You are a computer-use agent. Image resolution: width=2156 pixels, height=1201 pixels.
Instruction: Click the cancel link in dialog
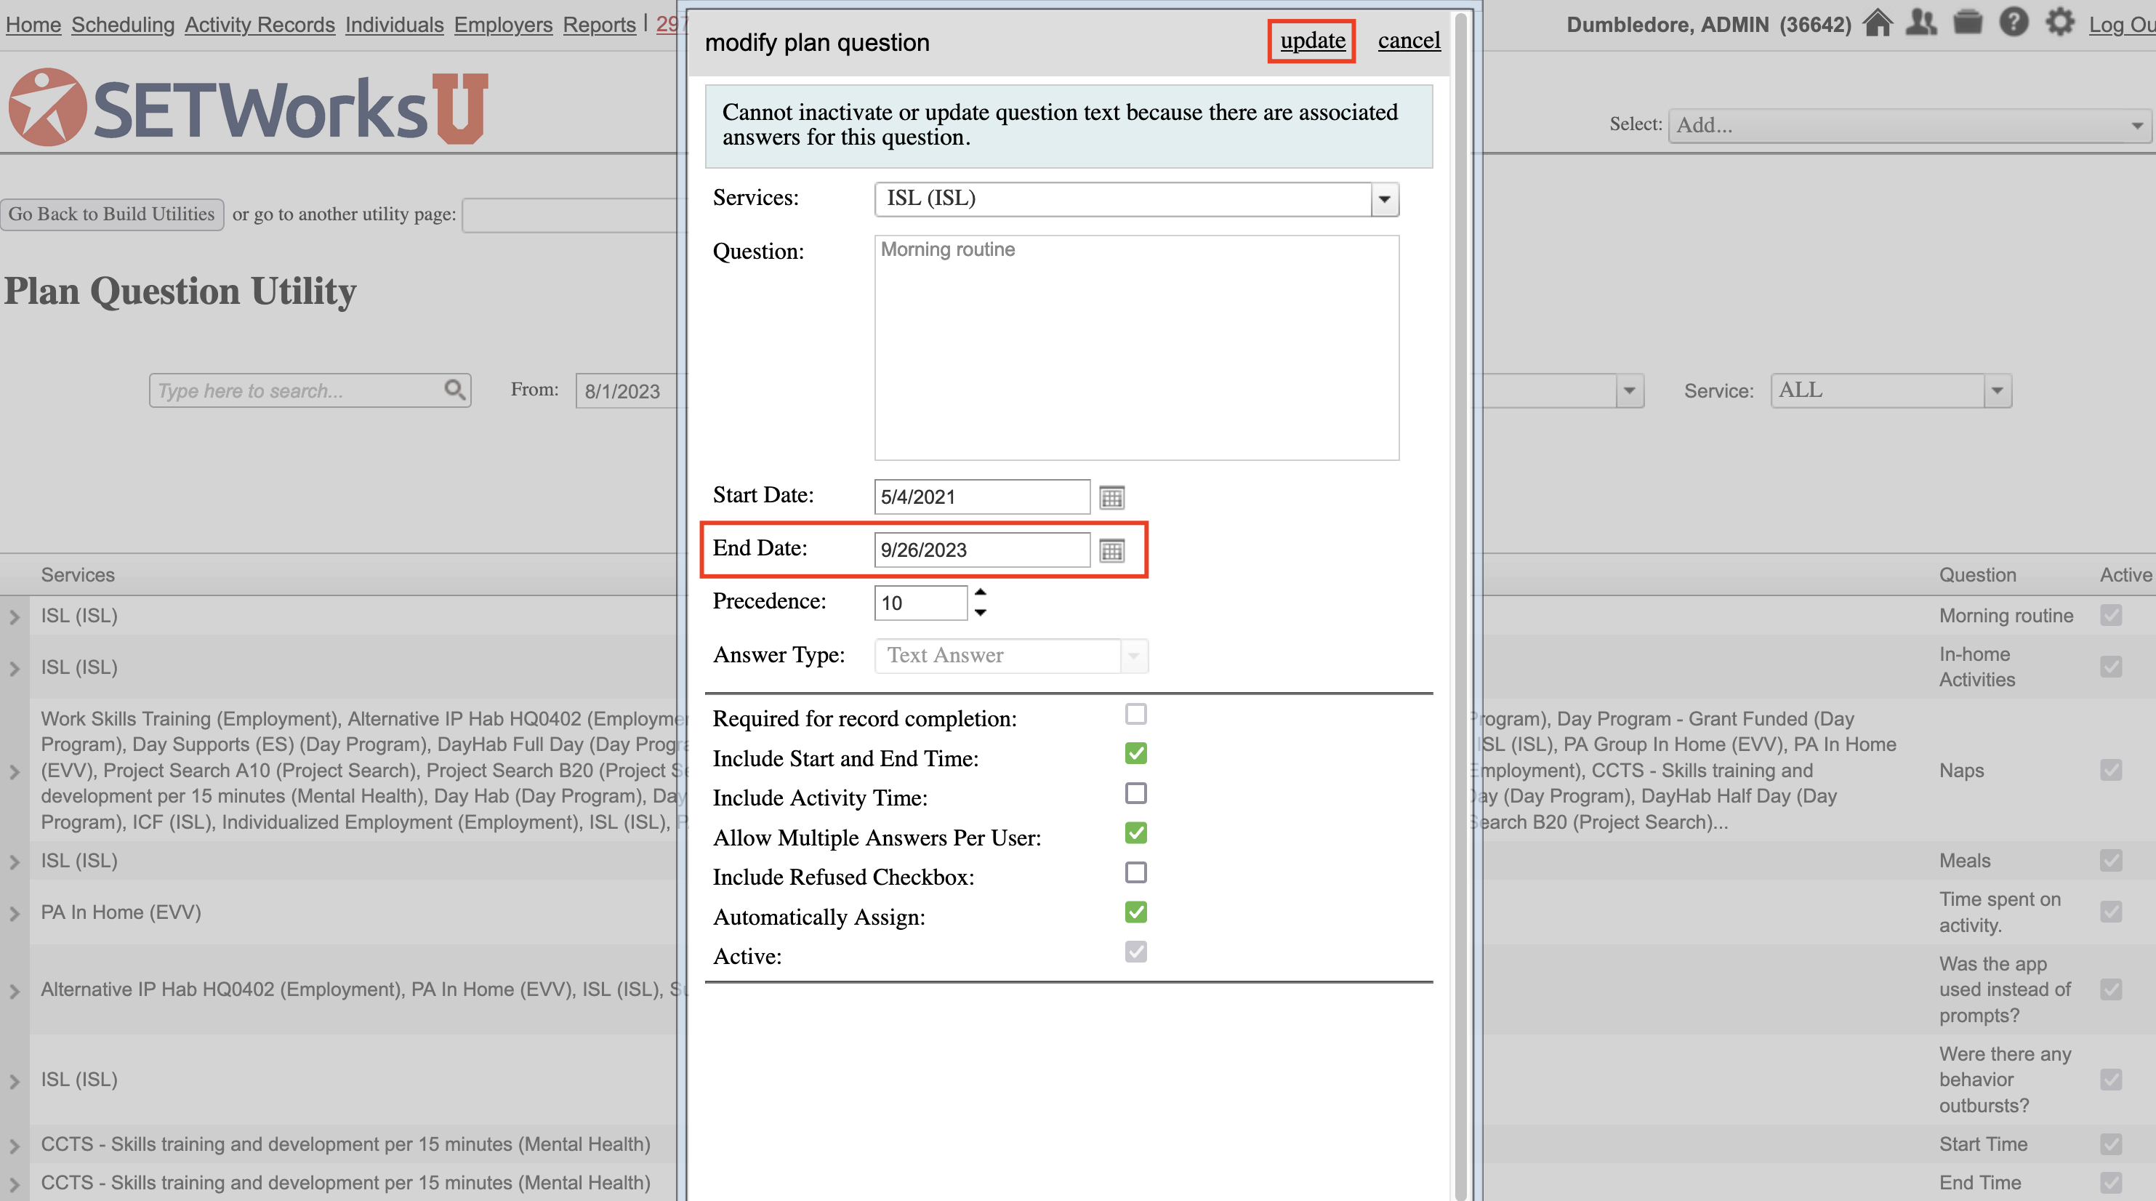pos(1409,40)
